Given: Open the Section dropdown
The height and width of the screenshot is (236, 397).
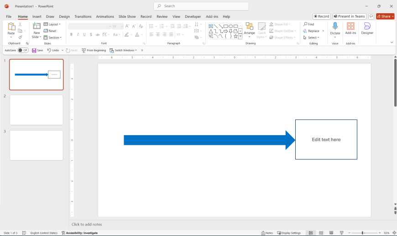Looking at the screenshot, I should pos(52,37).
